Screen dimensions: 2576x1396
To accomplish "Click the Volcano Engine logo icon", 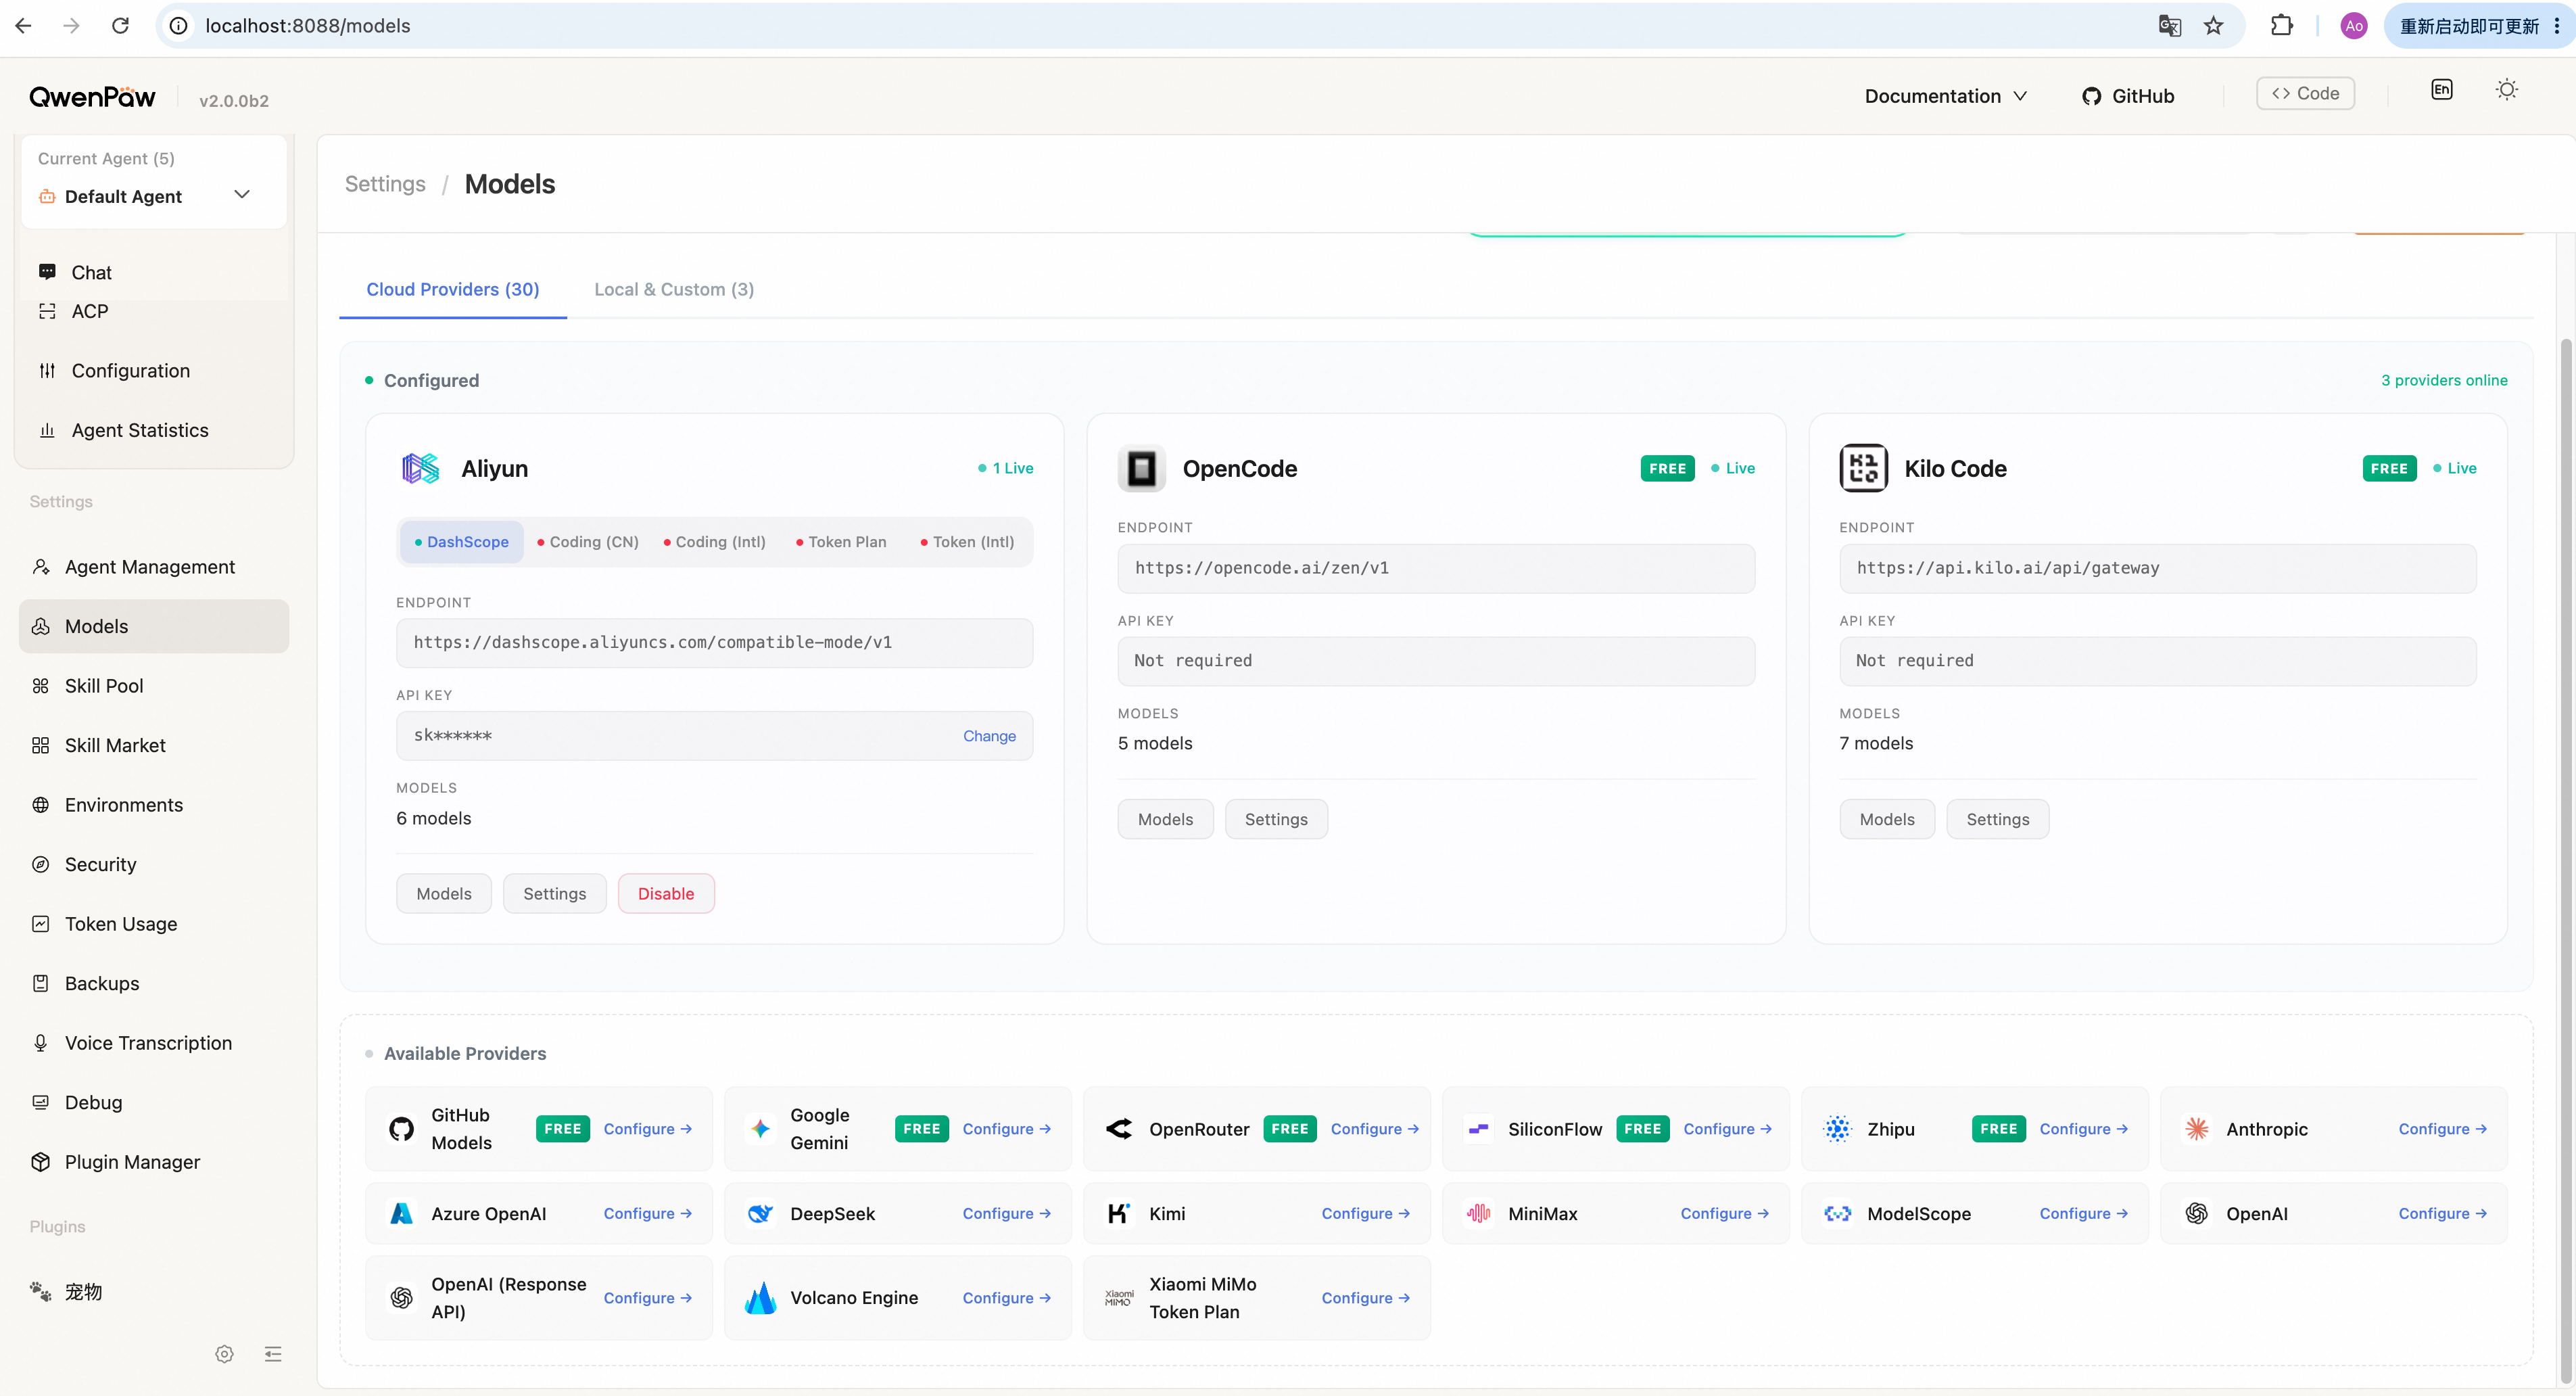I will pyautogui.click(x=760, y=1298).
